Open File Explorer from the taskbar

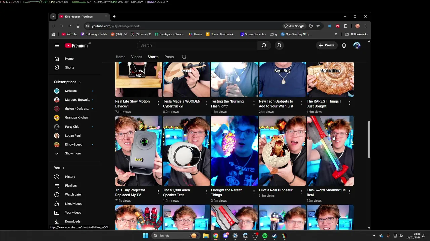(x=206, y=236)
